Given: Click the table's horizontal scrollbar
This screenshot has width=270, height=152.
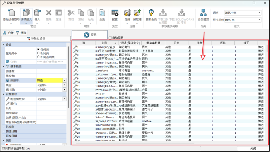Looking at the screenshot, I should tap(135, 143).
